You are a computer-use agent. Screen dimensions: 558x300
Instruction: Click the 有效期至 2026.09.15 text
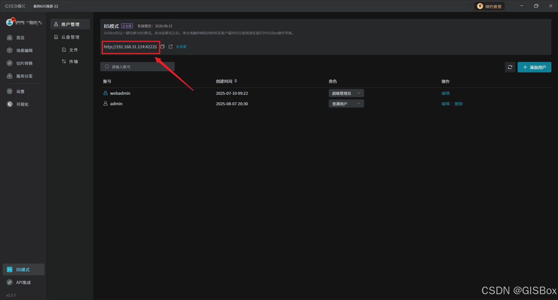tap(155, 26)
